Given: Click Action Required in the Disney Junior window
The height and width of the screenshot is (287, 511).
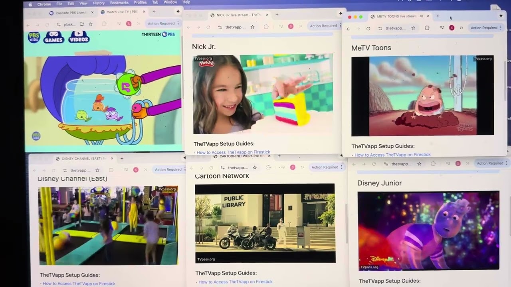Looking at the screenshot, I should (x=490, y=163).
